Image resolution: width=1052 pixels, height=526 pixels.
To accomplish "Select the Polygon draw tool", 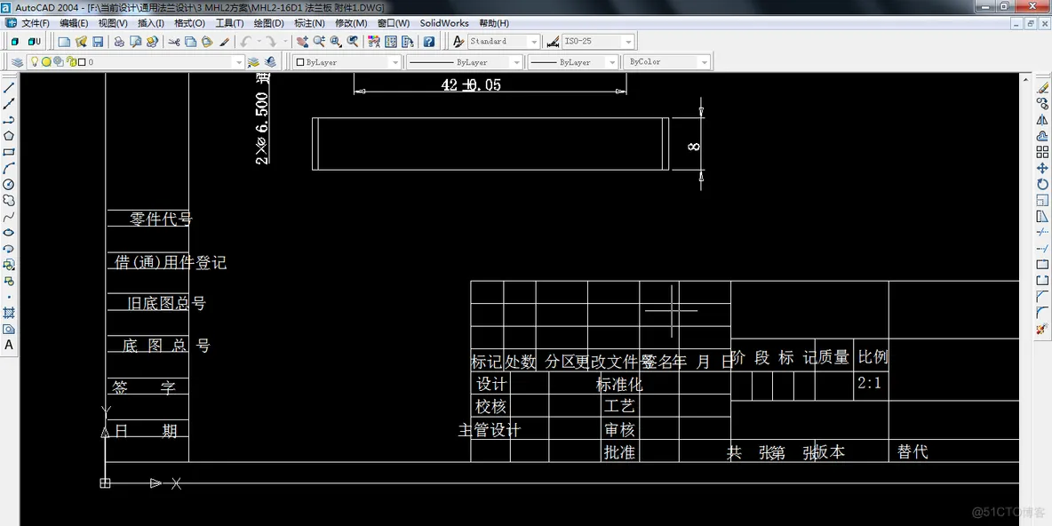I will [x=9, y=136].
